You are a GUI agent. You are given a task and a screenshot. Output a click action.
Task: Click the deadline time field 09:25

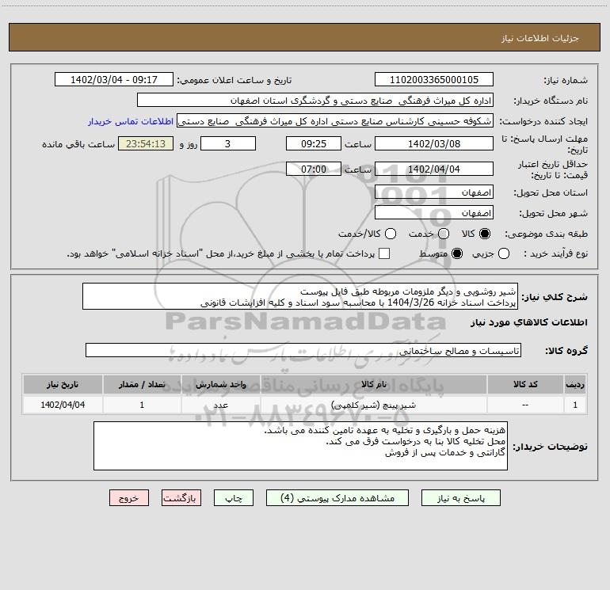314,143
